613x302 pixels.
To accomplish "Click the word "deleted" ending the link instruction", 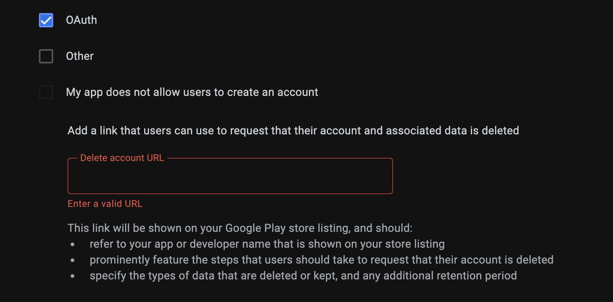I will click(x=500, y=130).
